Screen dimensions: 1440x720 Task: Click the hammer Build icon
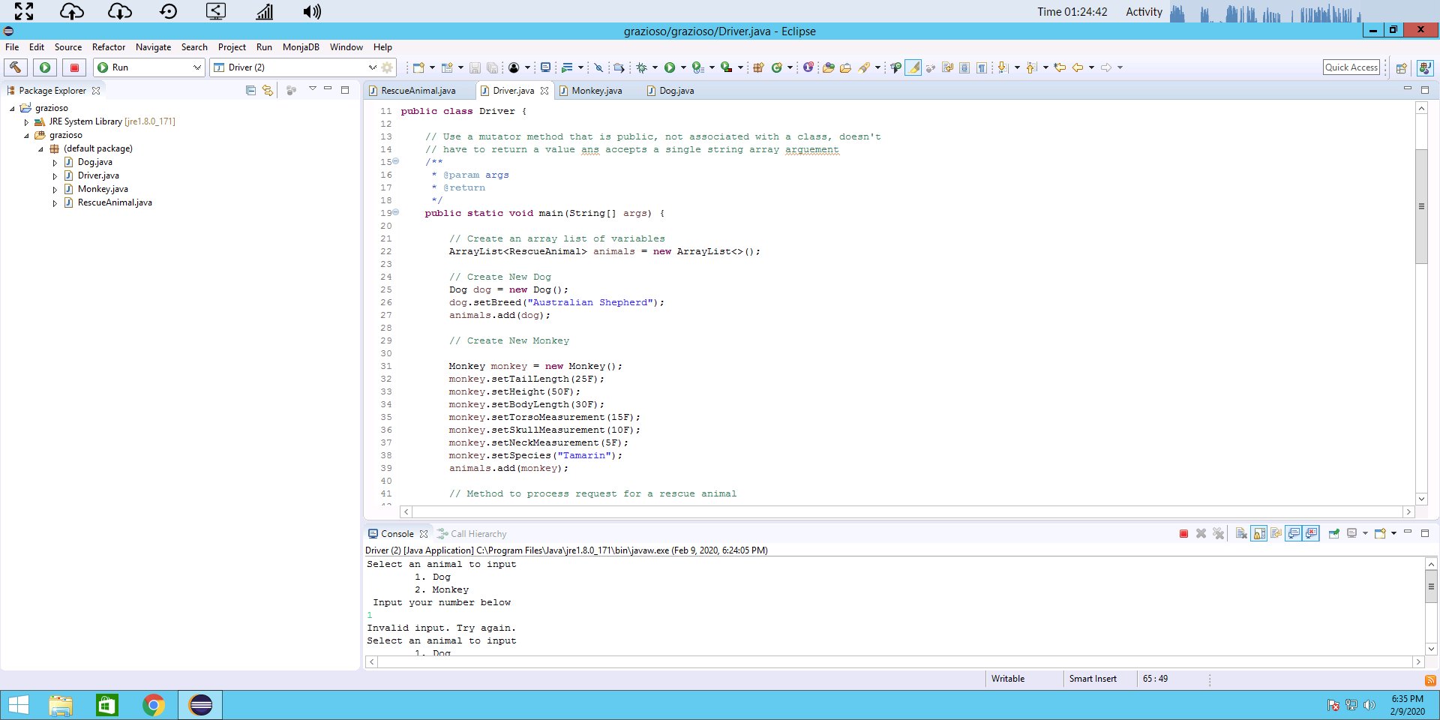point(16,67)
